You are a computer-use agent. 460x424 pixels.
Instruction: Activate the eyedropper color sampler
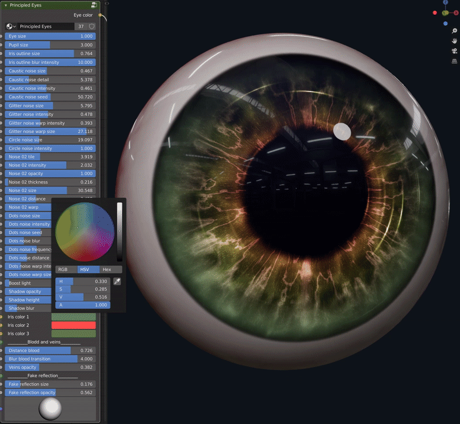pyautogui.click(x=117, y=281)
